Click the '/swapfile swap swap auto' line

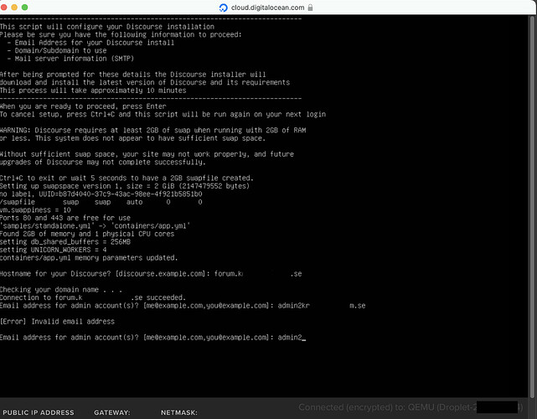click(x=101, y=202)
